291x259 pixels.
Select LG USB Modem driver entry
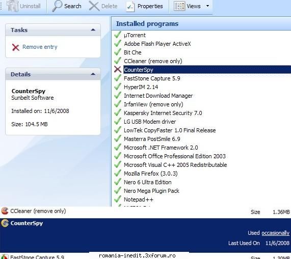click(150, 122)
